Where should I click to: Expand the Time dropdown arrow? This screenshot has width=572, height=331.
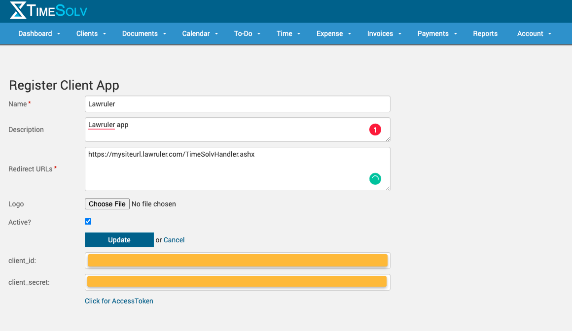coord(299,33)
